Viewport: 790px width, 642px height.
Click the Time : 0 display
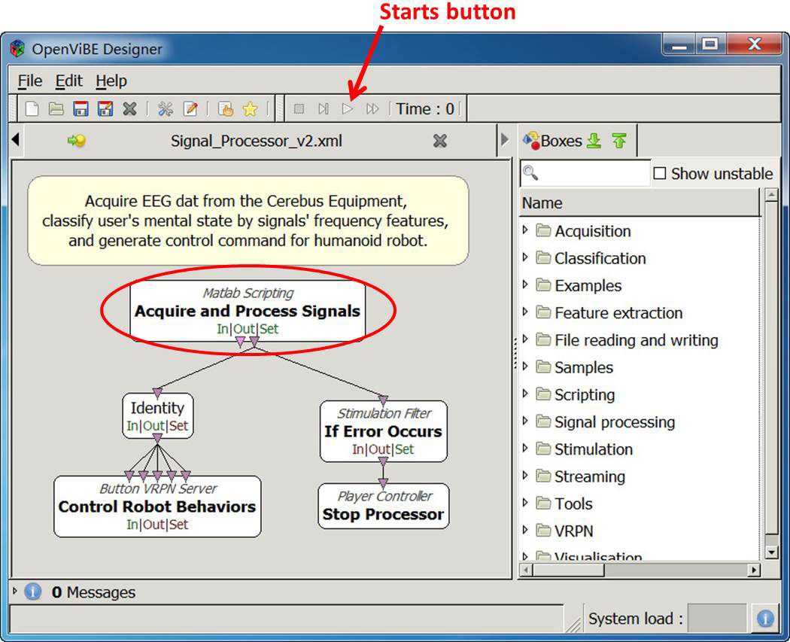tap(425, 109)
